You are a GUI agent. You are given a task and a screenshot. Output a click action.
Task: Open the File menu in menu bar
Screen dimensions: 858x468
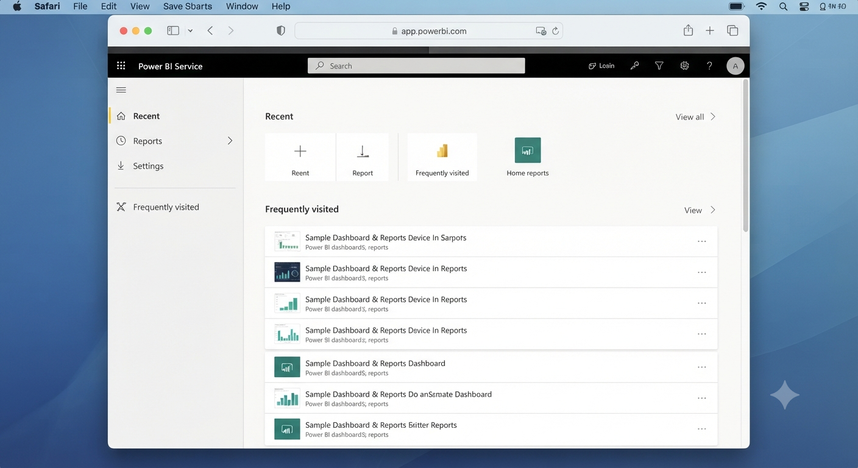[80, 6]
